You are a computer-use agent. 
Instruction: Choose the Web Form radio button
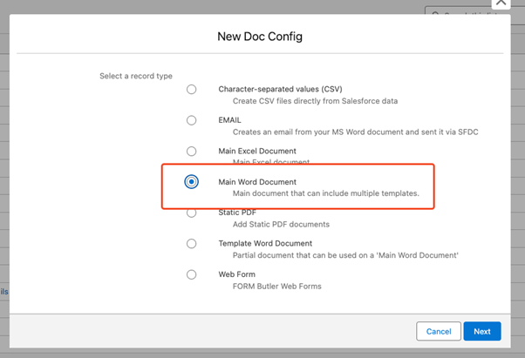pyautogui.click(x=191, y=274)
